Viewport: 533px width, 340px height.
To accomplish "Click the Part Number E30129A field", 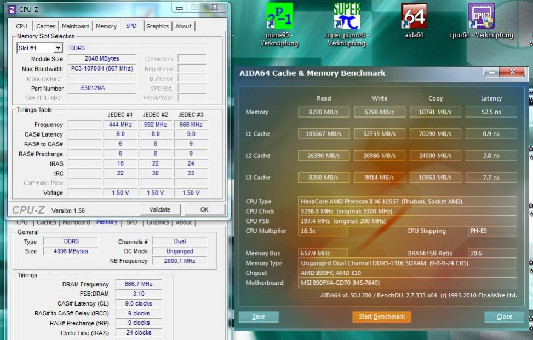I will coord(102,88).
